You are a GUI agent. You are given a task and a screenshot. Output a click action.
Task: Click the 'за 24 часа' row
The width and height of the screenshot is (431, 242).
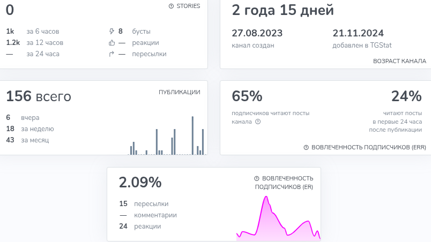coord(33,54)
